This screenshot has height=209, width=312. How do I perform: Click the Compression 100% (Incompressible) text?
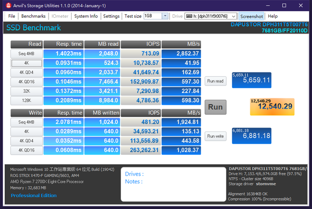pyautogui.click(x=260, y=199)
